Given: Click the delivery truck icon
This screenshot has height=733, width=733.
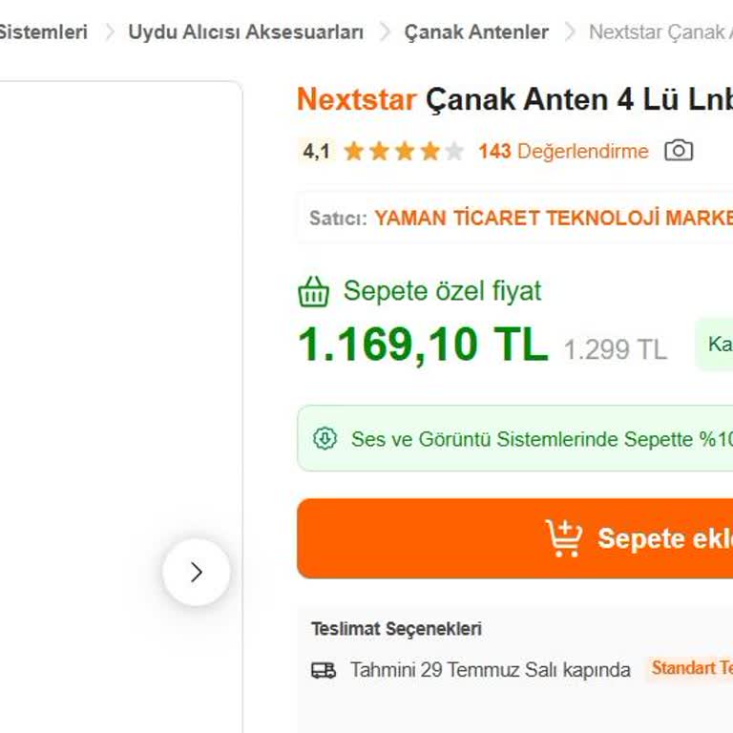Looking at the screenshot, I should [324, 670].
